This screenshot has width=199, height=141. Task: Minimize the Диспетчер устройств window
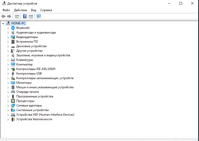(x=169, y=3)
